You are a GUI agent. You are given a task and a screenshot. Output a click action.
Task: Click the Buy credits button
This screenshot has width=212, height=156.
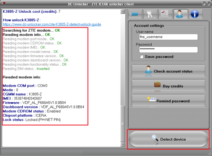[x=169, y=86]
